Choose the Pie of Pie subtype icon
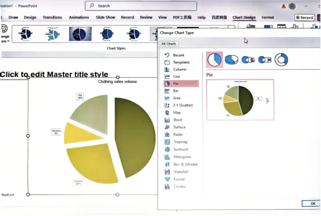Screen dimensions: 321x216 click(248, 60)
